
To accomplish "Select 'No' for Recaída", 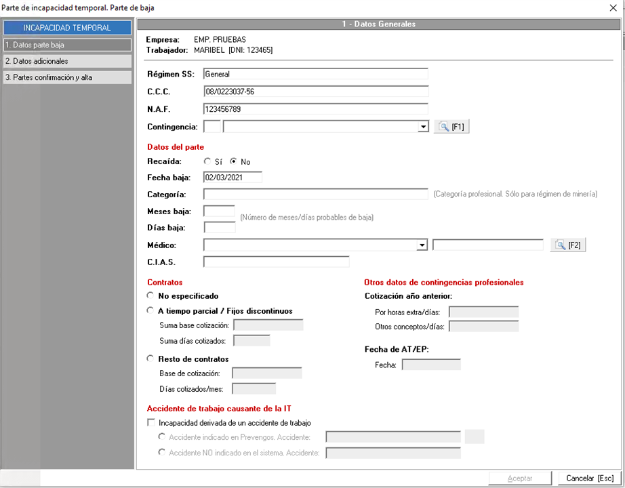I will [234, 162].
